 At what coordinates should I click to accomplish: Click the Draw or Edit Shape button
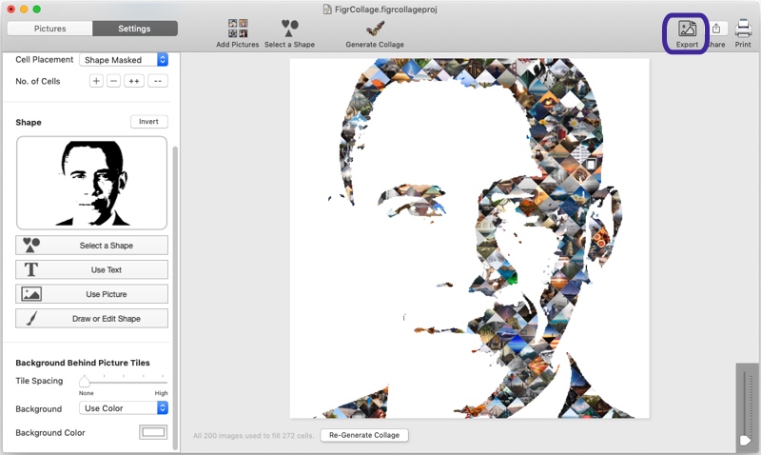(92, 319)
